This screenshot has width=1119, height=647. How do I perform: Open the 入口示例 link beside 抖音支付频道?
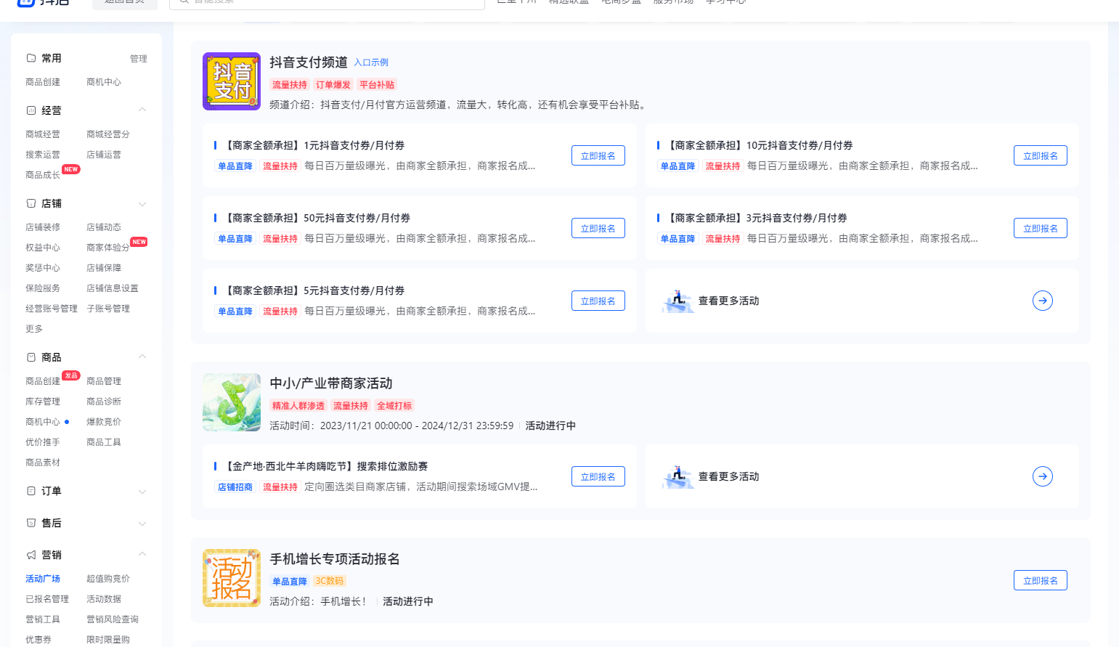[x=371, y=62]
